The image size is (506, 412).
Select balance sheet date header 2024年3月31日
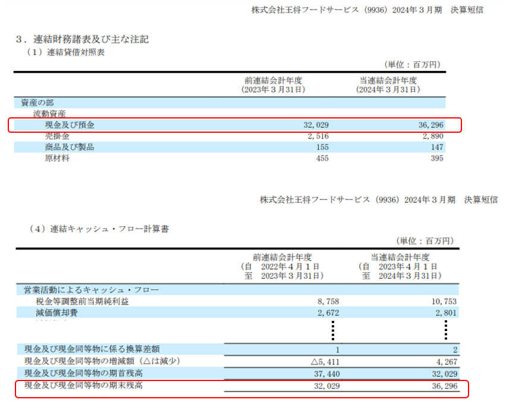click(388, 89)
